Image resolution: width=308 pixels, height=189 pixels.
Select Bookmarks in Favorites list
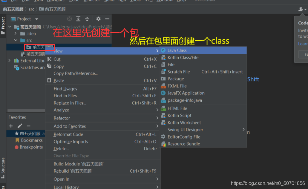click(x=32, y=140)
